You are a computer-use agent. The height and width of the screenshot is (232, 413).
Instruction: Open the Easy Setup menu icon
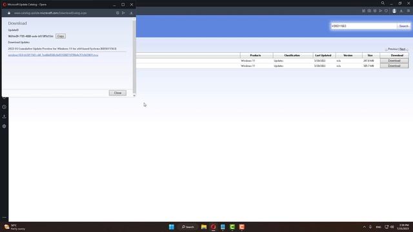408,11
